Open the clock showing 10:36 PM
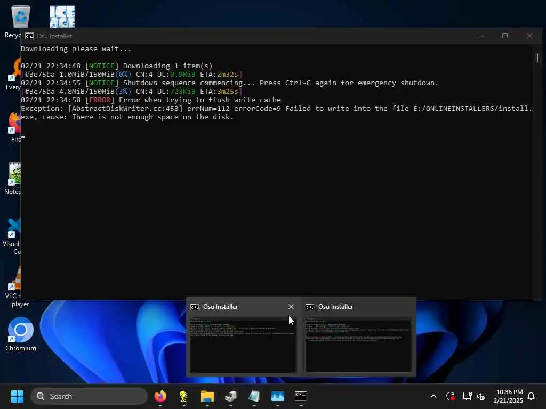The width and height of the screenshot is (546, 409). click(508, 396)
